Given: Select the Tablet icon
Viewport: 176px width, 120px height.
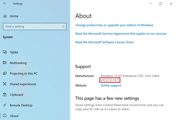Looking at the screenshot, I should point(5,52).
